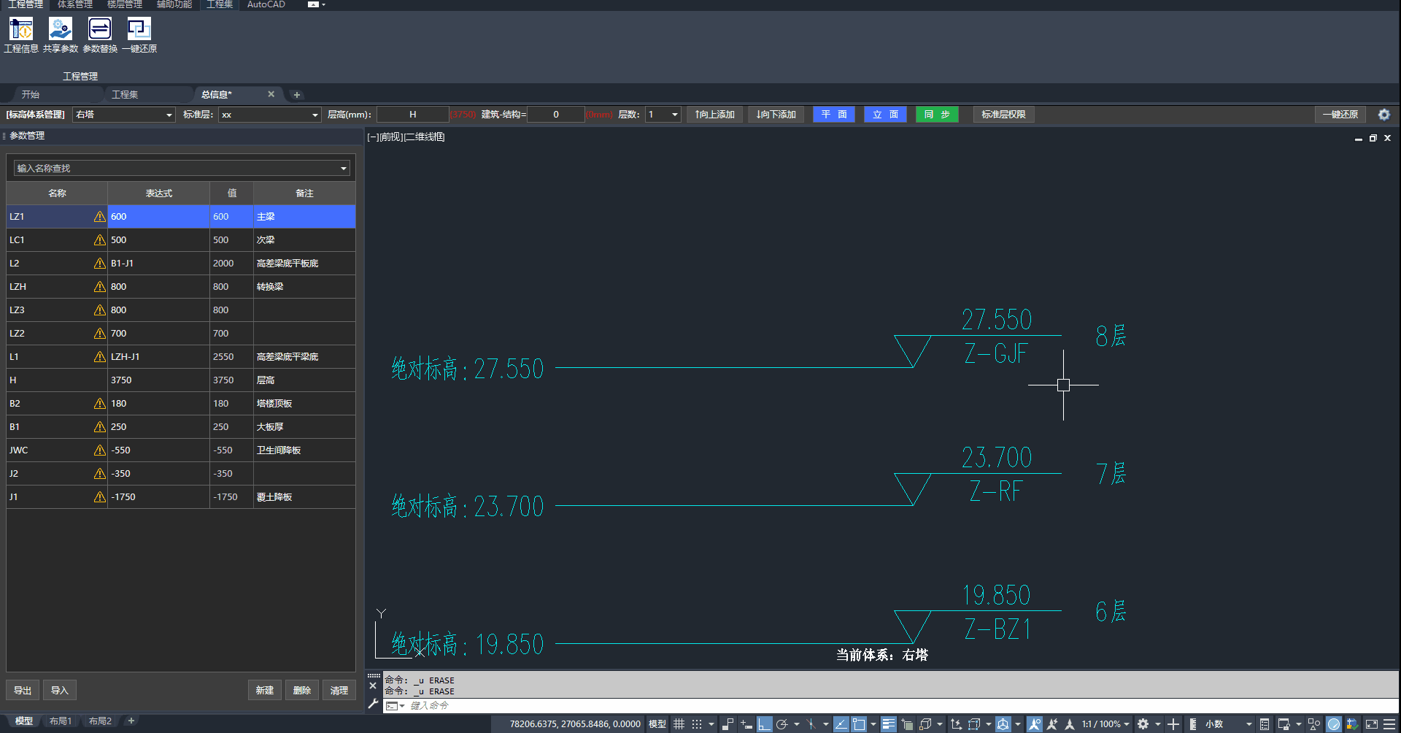Switch to the 布局1 layout tab

pyautogui.click(x=61, y=721)
